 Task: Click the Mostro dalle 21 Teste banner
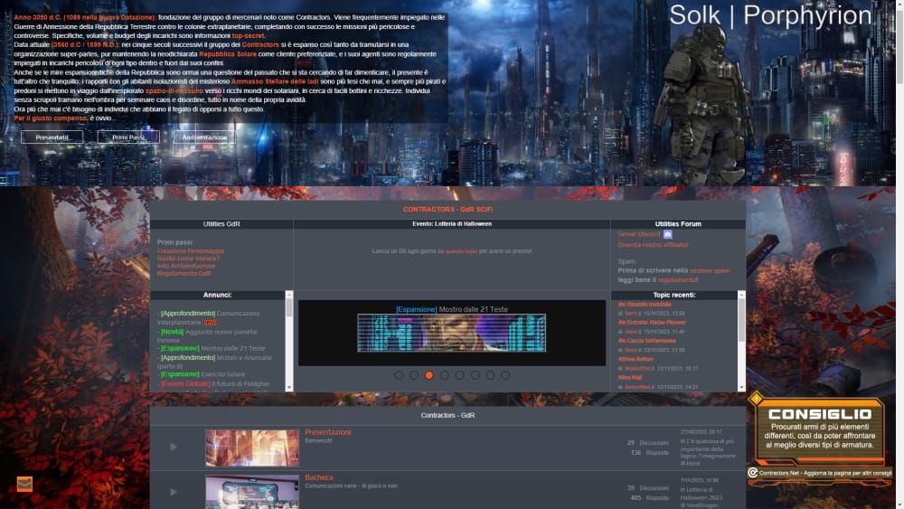click(451, 333)
